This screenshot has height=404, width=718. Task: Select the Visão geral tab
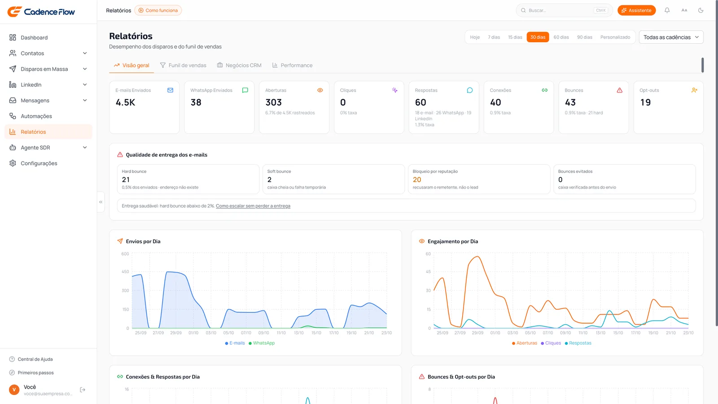tap(131, 66)
